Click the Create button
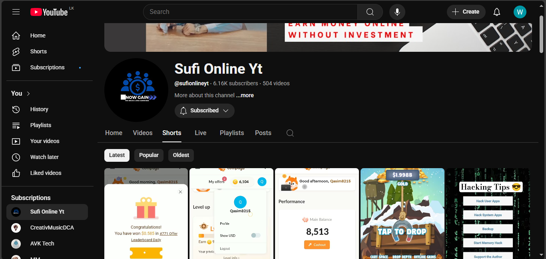The height and width of the screenshot is (259, 546). pyautogui.click(x=466, y=12)
